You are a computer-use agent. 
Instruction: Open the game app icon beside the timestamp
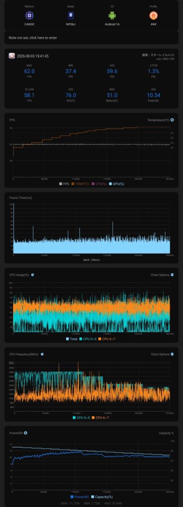pos(12,56)
